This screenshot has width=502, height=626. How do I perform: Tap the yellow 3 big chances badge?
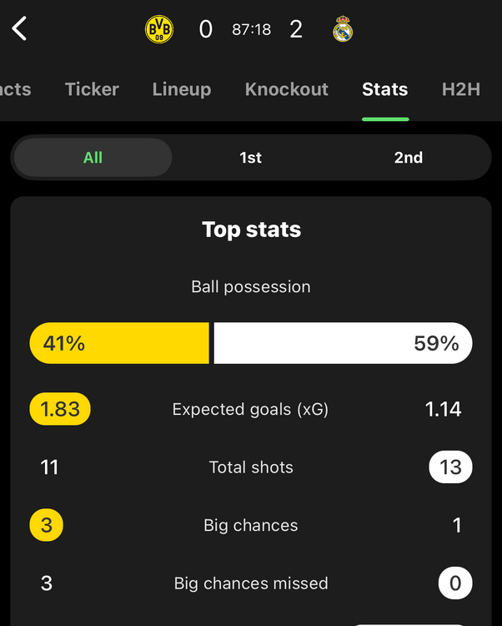point(47,525)
